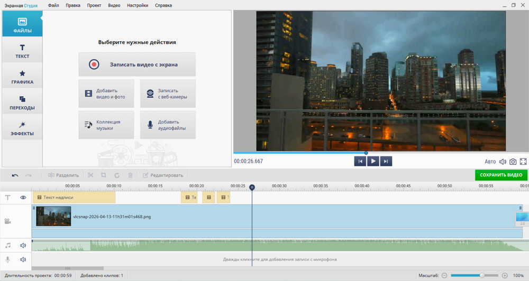Click Записать видео с экрана button
This screenshot has height=281, width=529.
(137, 64)
